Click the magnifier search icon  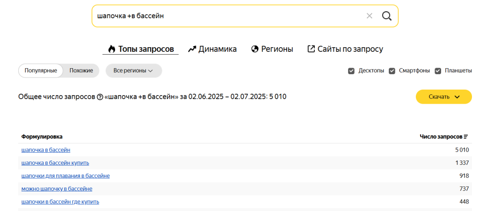click(386, 16)
